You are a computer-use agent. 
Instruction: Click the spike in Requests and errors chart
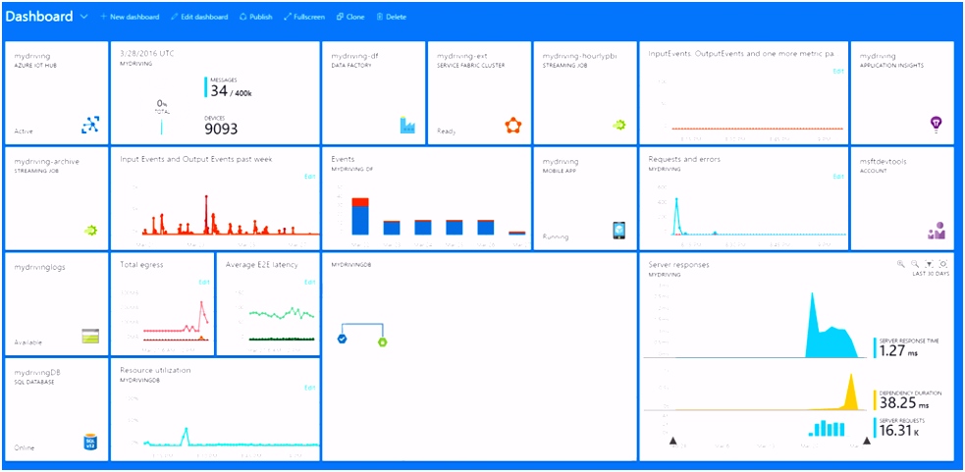click(x=676, y=215)
